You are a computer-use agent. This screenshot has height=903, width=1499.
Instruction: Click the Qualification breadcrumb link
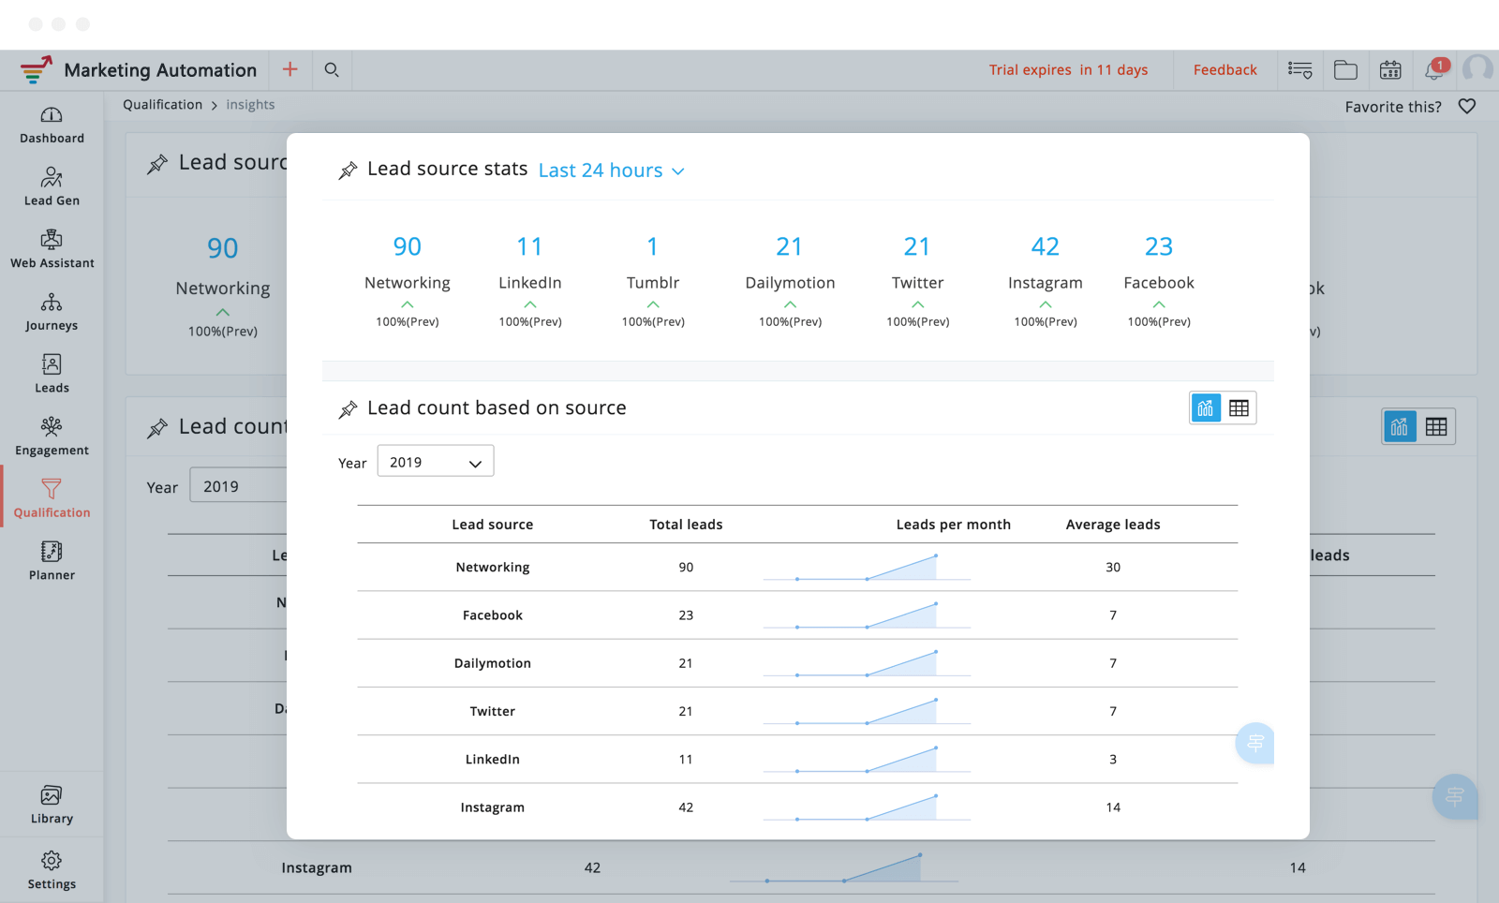point(162,105)
